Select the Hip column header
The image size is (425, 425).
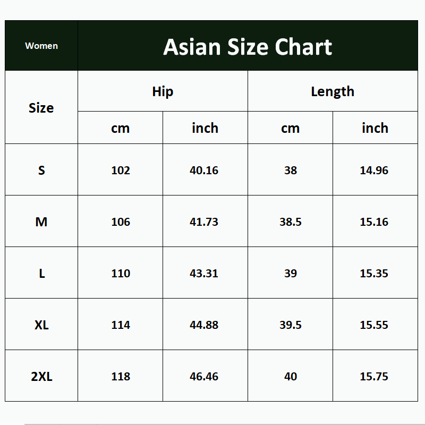point(163,91)
